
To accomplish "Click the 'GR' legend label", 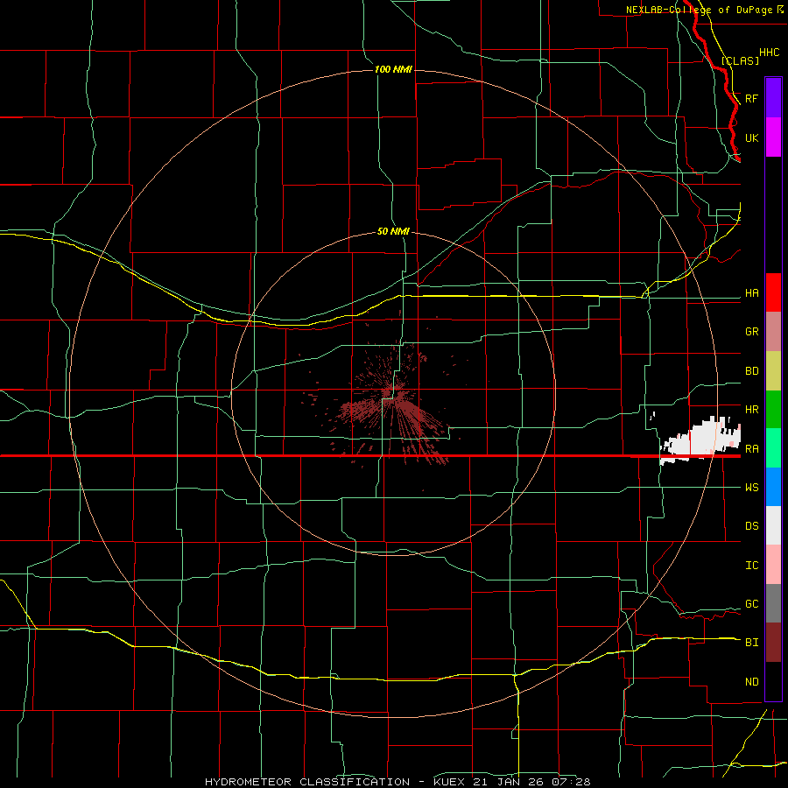I will (x=751, y=332).
